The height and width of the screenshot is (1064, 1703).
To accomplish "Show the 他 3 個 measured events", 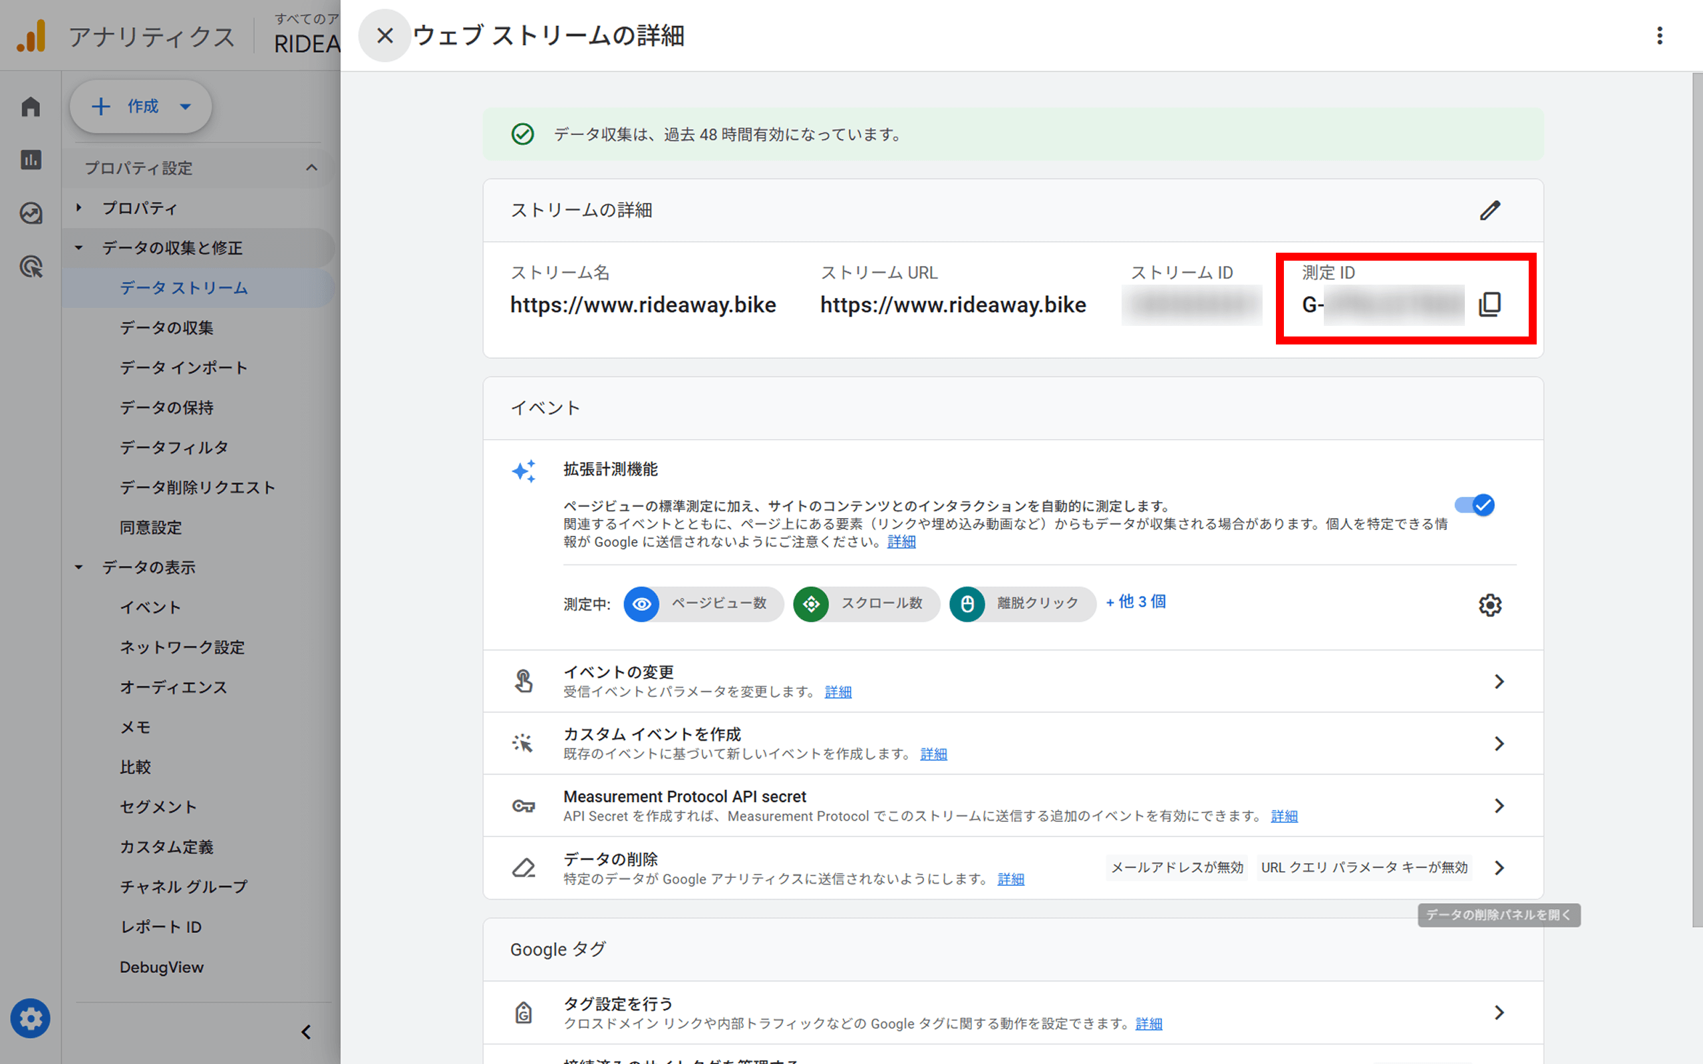I will (x=1134, y=602).
